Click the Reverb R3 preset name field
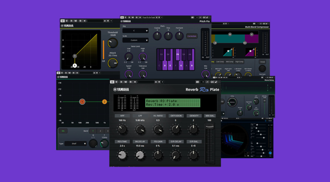330x182 pixels. (146, 82)
